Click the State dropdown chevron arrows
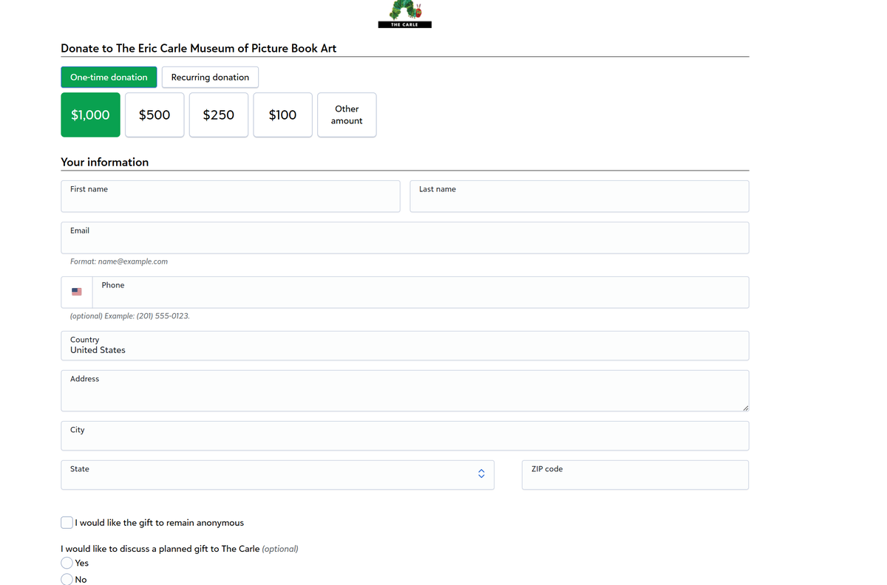The image size is (887, 585). (x=481, y=473)
